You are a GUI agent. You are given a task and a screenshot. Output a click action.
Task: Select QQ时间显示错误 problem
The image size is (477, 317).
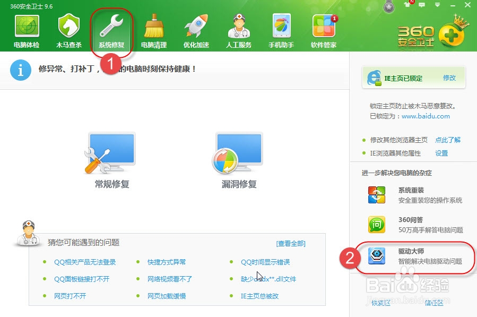265,262
